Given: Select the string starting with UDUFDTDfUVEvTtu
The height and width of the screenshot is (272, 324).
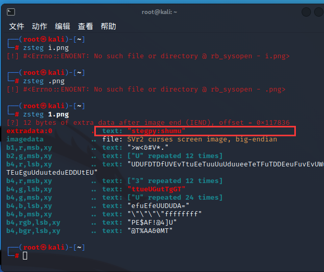Looking at the screenshot, I should (226, 164).
